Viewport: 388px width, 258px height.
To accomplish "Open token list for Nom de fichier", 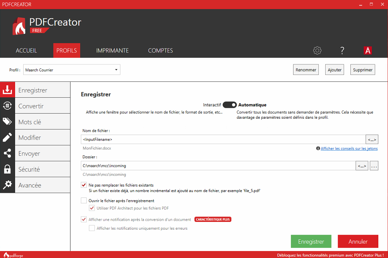I will [x=372, y=140].
